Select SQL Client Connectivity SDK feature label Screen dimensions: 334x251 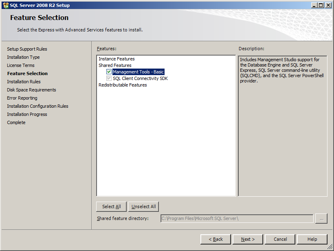pyautogui.click(x=140, y=78)
